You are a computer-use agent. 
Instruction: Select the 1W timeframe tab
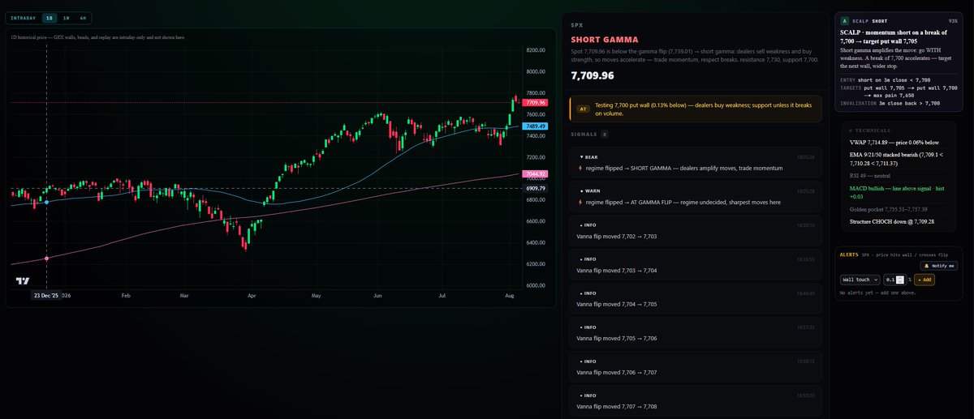[x=66, y=18]
